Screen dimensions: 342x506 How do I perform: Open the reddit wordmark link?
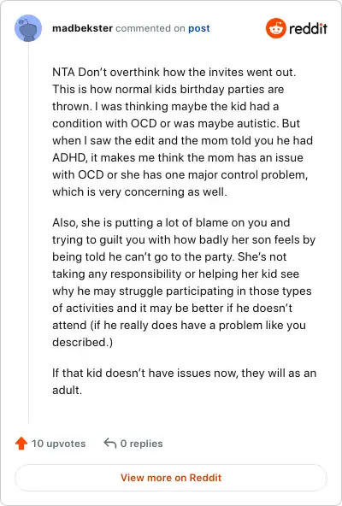(308, 29)
